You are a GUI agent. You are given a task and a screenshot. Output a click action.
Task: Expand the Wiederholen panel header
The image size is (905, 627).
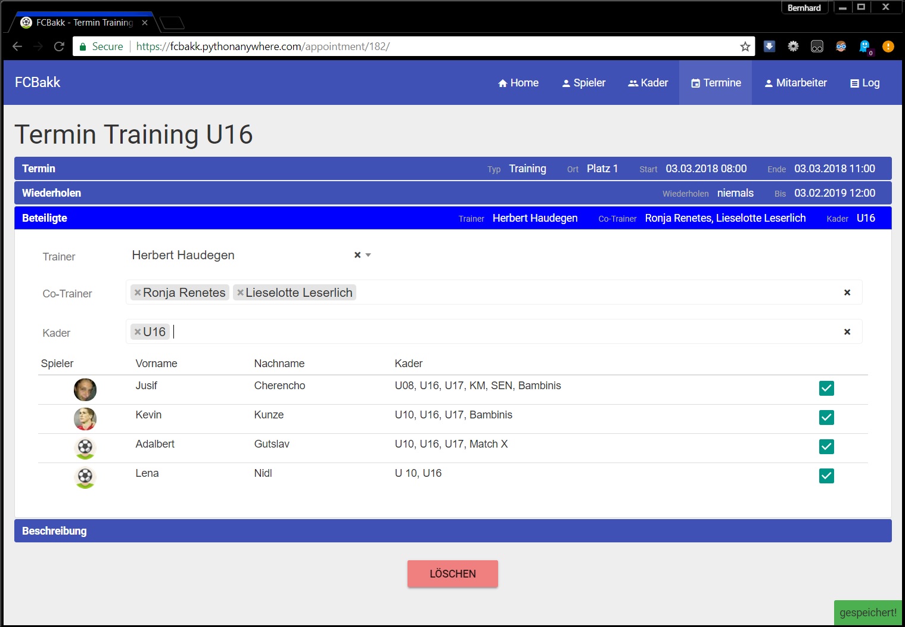click(51, 193)
